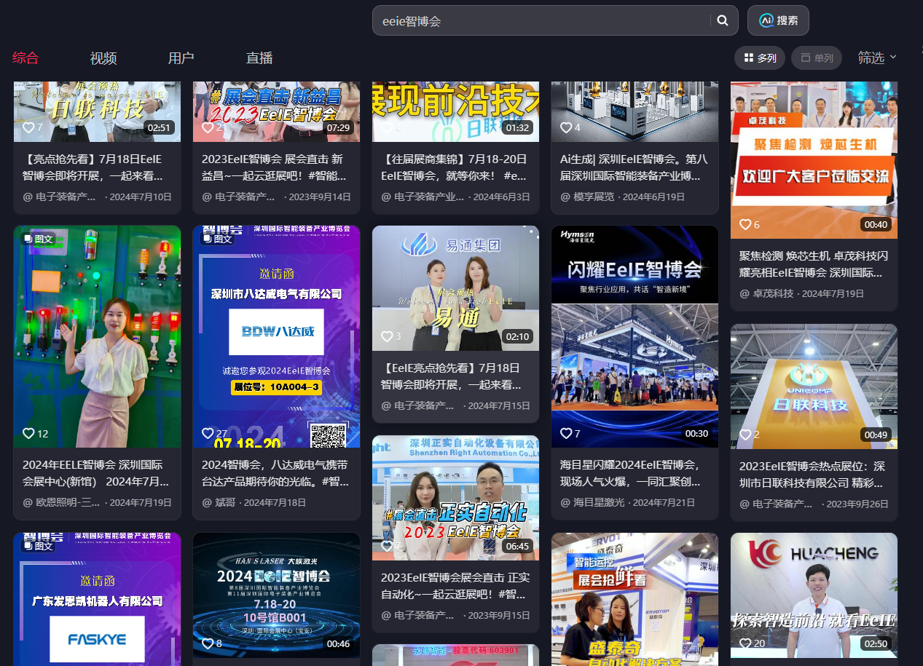Click the date text 2023年9月14日
This screenshot has width=923, height=666.
pyautogui.click(x=320, y=197)
